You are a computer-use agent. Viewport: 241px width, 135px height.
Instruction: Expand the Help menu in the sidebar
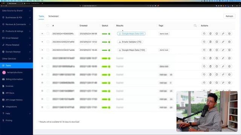[16, 114]
